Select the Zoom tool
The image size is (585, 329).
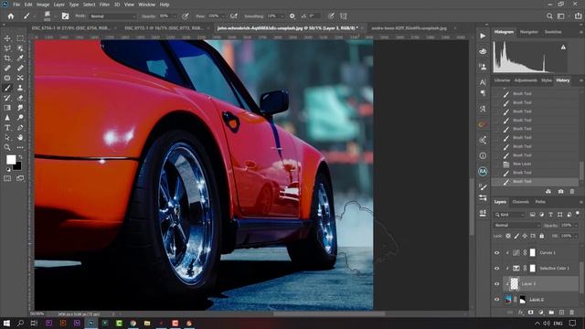coord(7,147)
